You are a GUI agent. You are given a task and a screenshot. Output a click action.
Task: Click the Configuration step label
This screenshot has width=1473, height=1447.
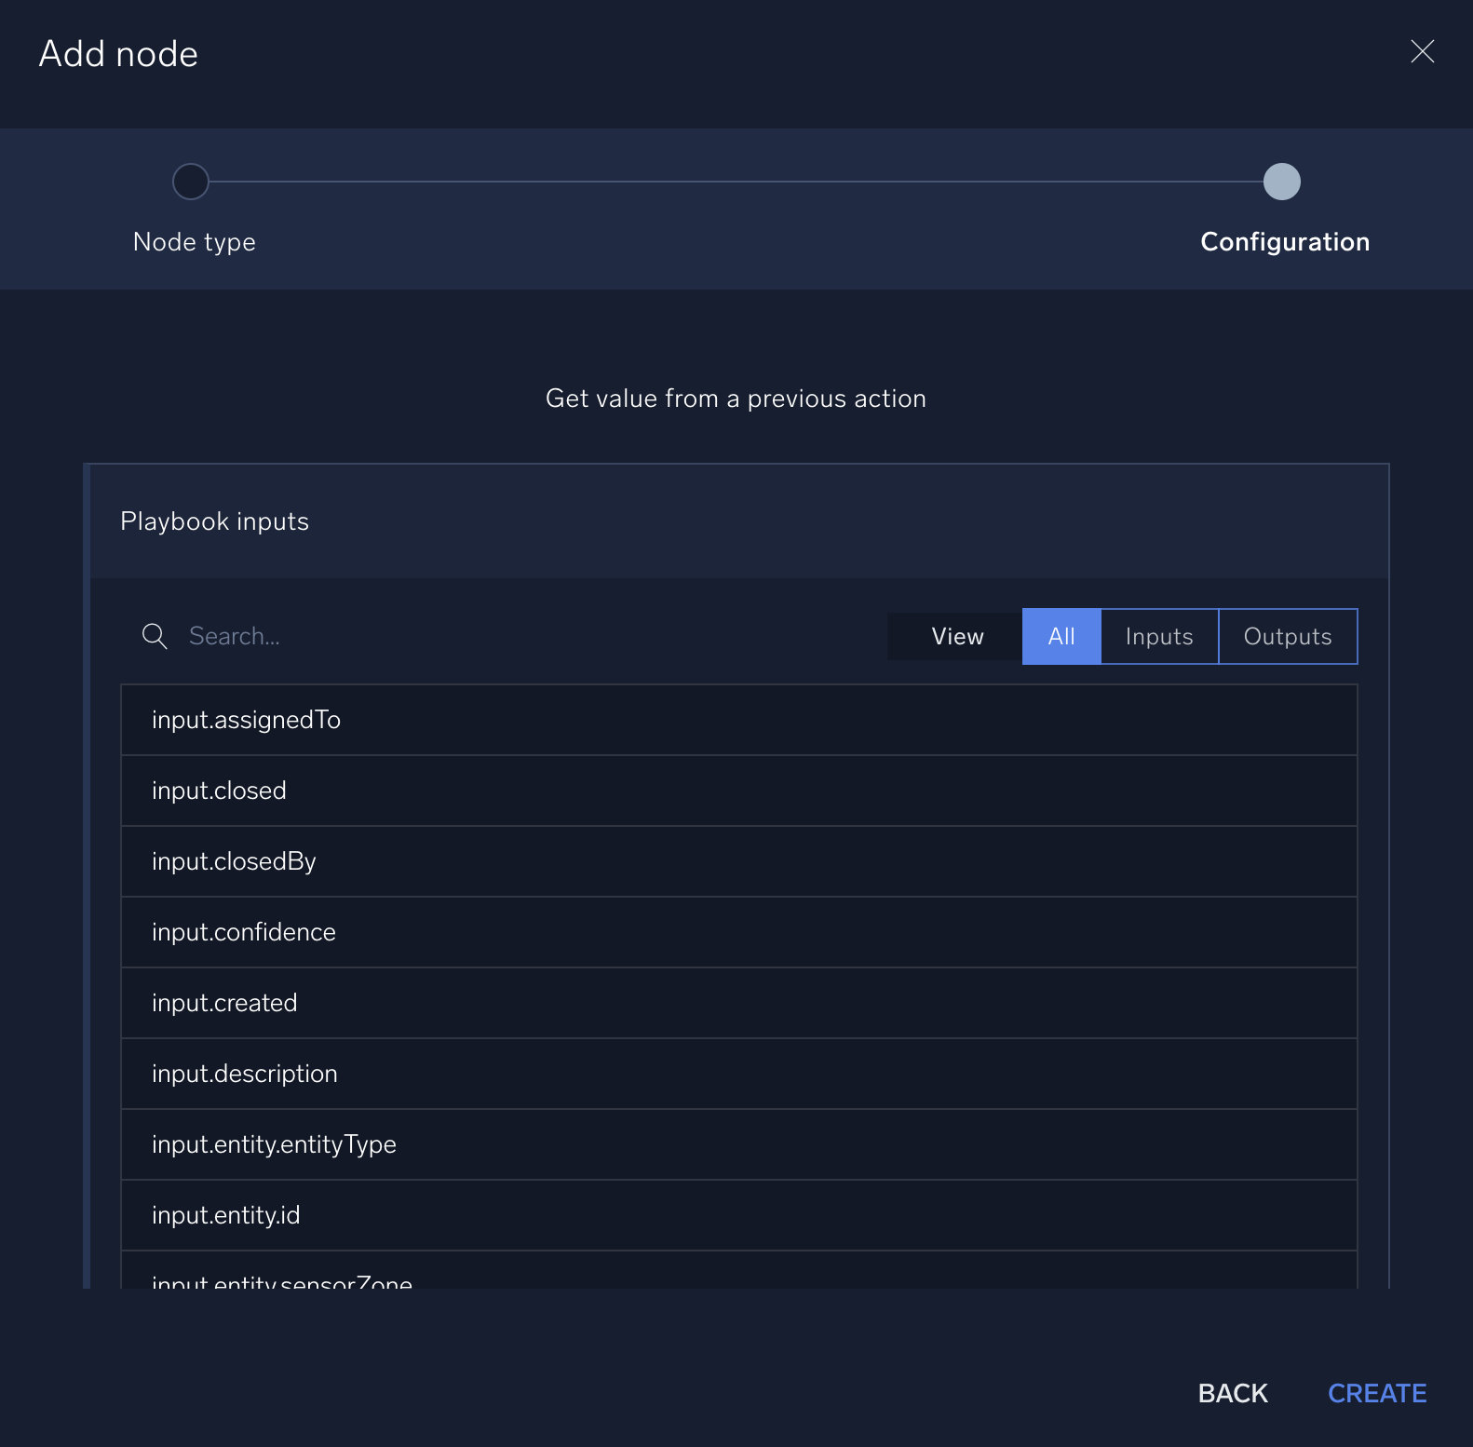tap(1284, 242)
